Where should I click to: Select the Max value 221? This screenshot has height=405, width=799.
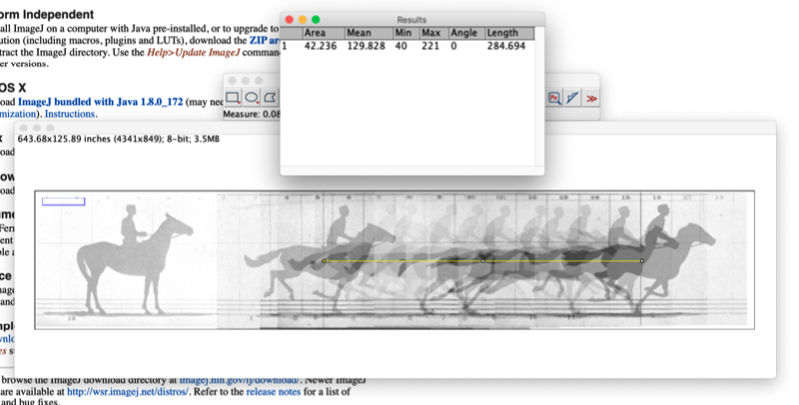point(430,46)
